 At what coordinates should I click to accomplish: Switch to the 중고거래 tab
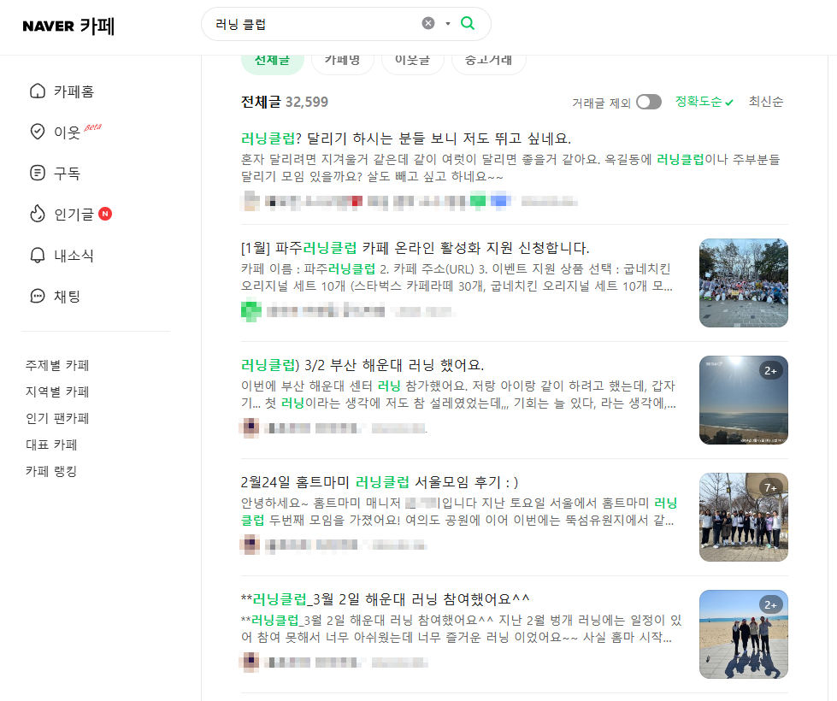(x=488, y=62)
